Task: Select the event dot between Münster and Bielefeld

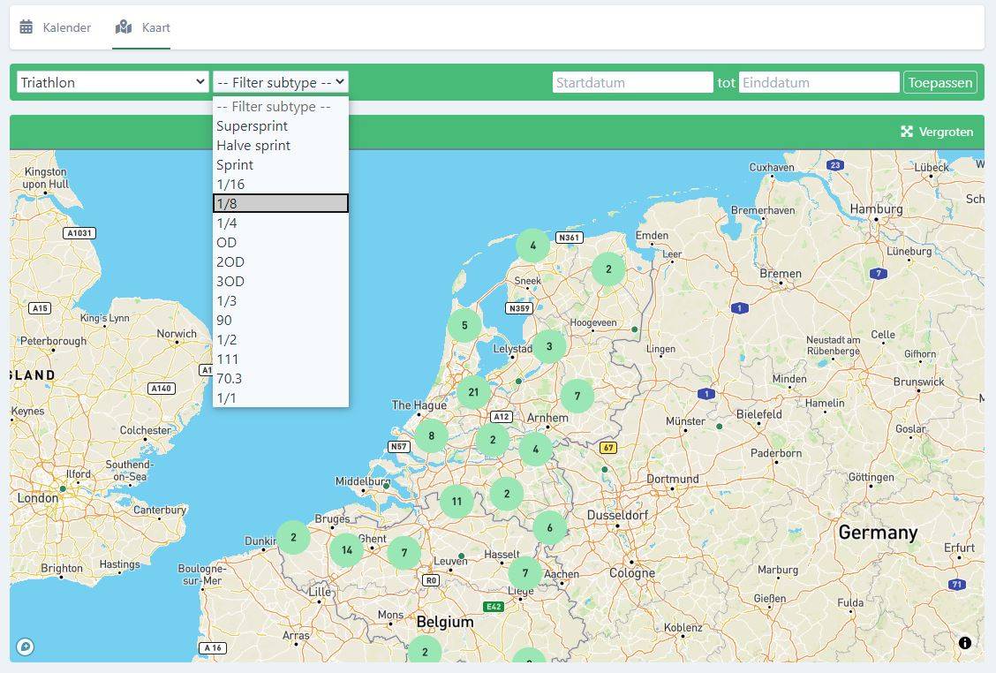Action: click(719, 427)
